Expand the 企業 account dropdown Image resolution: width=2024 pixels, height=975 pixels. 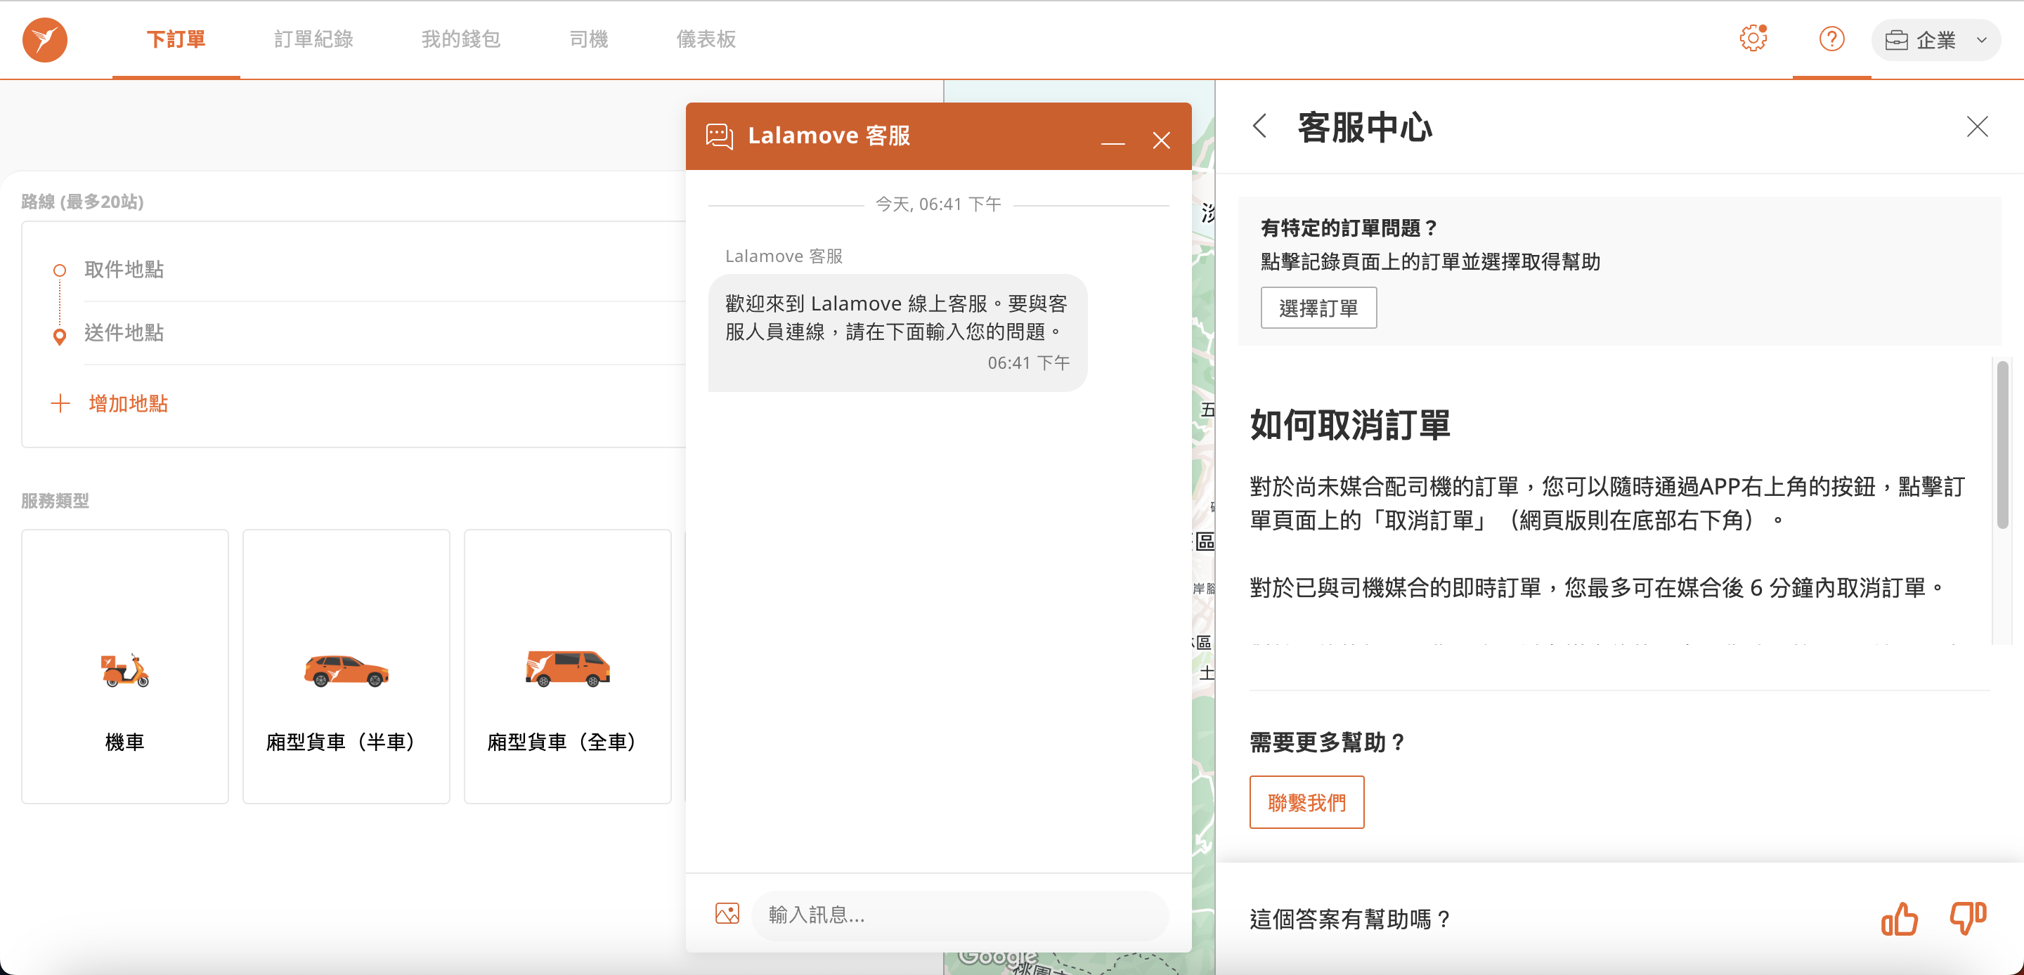1936,40
